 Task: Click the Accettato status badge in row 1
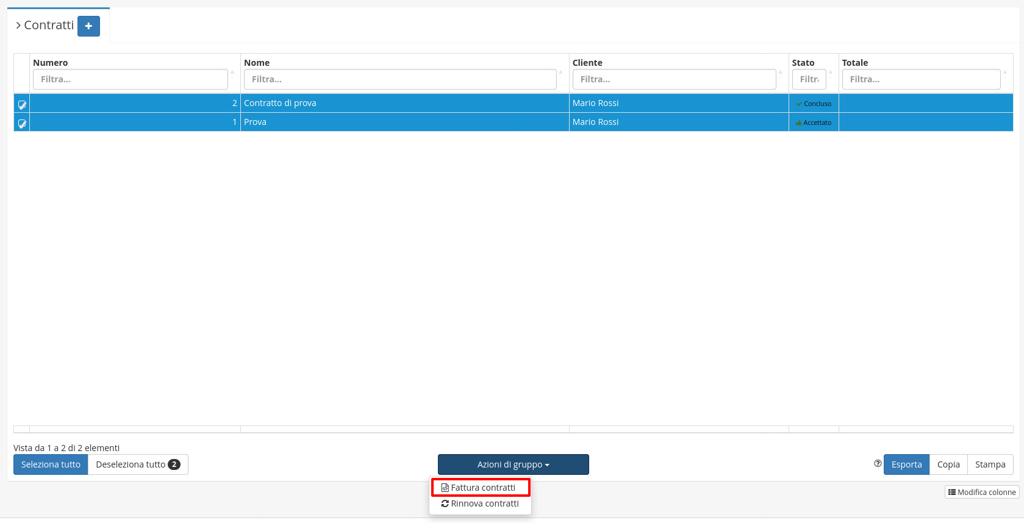(x=814, y=123)
